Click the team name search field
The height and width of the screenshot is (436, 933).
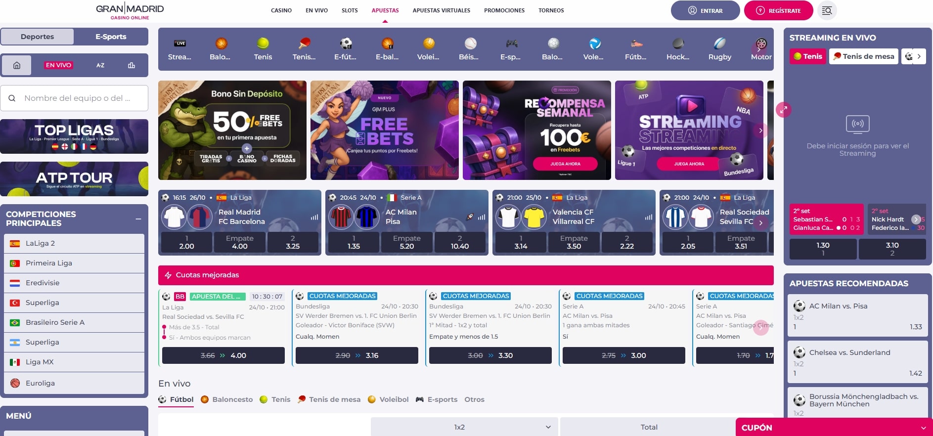pyautogui.click(x=74, y=98)
